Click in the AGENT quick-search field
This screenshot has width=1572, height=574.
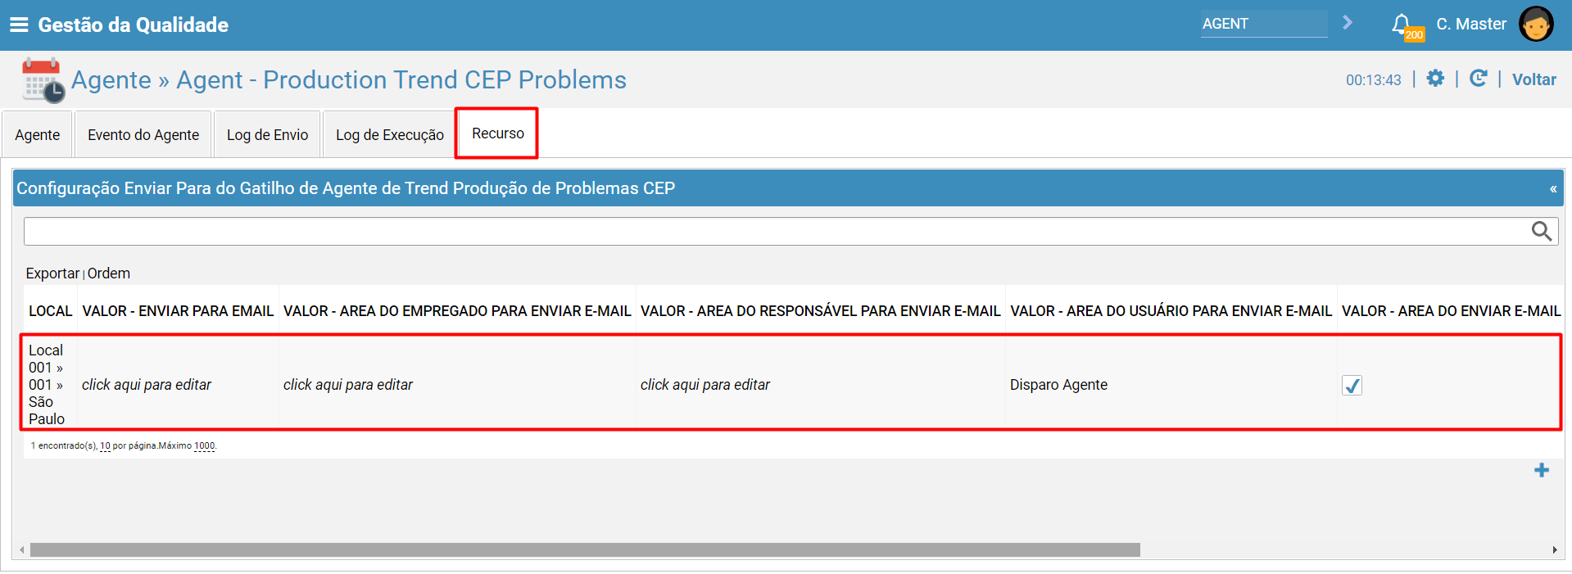(1263, 24)
